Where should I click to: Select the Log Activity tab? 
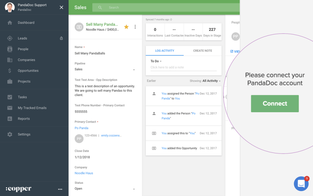164,51
